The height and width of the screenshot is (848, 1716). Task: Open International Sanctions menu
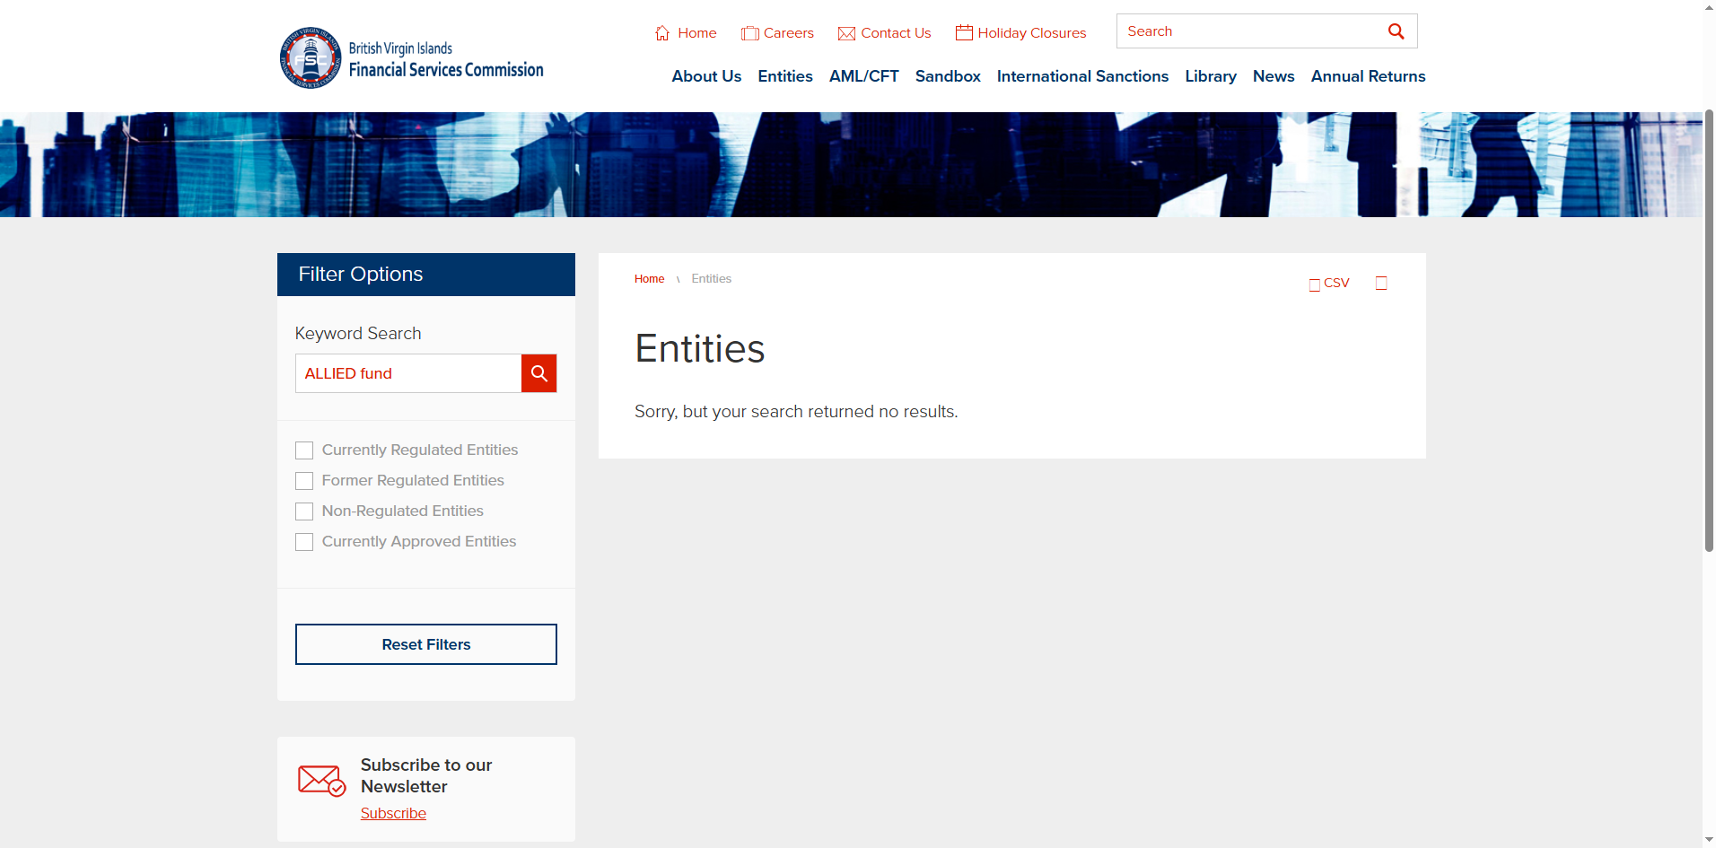(x=1082, y=76)
